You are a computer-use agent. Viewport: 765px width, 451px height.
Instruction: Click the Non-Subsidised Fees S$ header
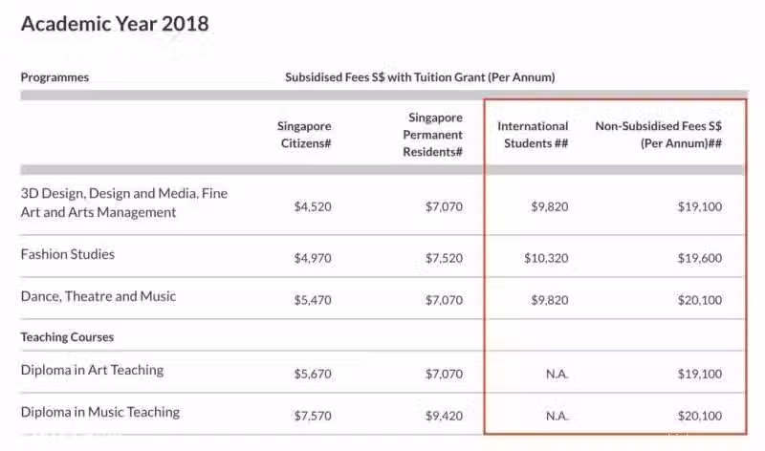[659, 135]
